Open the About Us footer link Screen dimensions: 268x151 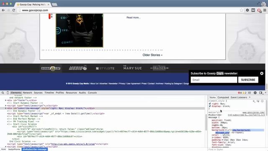tap(94, 83)
